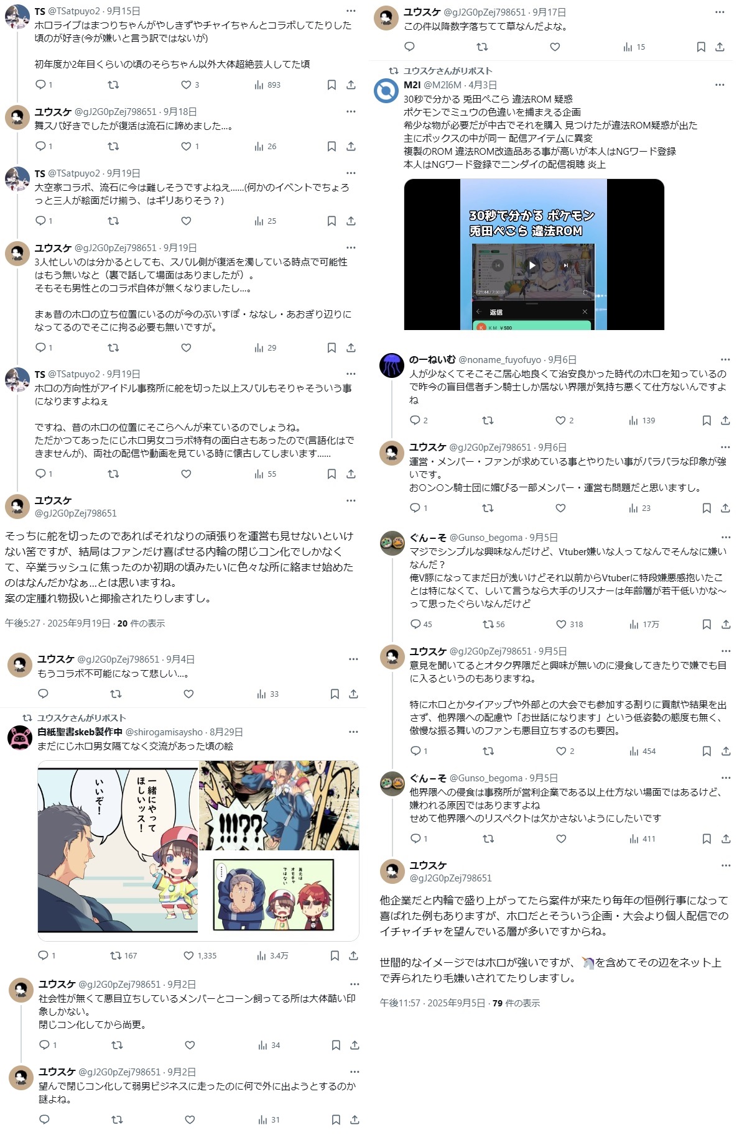Bookmark TS's tweet with 893 views
Viewport: 747px width, 1135px height.
point(332,85)
